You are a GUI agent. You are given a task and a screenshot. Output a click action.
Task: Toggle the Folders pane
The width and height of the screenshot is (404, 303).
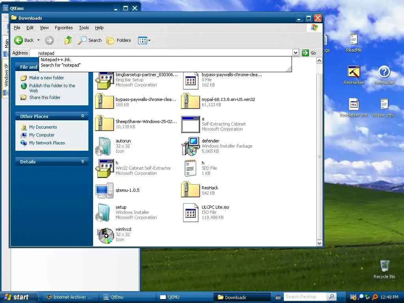(x=119, y=40)
